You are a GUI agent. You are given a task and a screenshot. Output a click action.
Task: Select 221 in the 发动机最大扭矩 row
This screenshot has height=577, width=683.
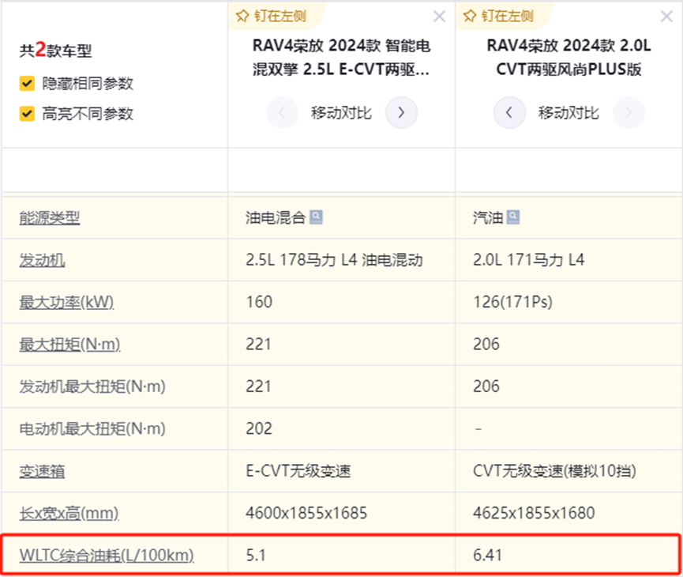click(258, 387)
